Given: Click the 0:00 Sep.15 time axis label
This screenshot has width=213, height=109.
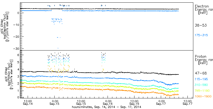Looking at the screenshot, I should (x=55, y=103).
